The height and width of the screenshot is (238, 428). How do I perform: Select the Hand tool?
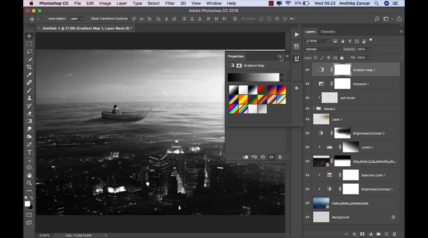click(29, 175)
